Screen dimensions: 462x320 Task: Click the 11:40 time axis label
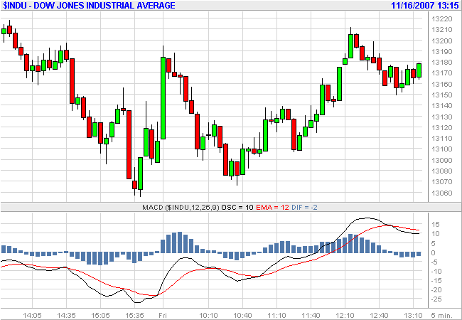pos(311,315)
